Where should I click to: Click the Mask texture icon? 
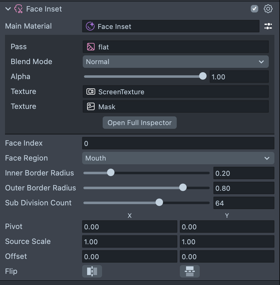(x=91, y=107)
